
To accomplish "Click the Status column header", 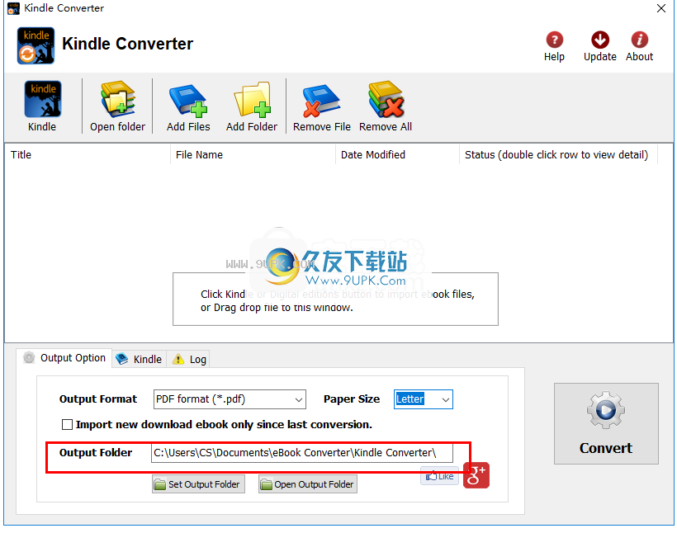I will [x=558, y=154].
